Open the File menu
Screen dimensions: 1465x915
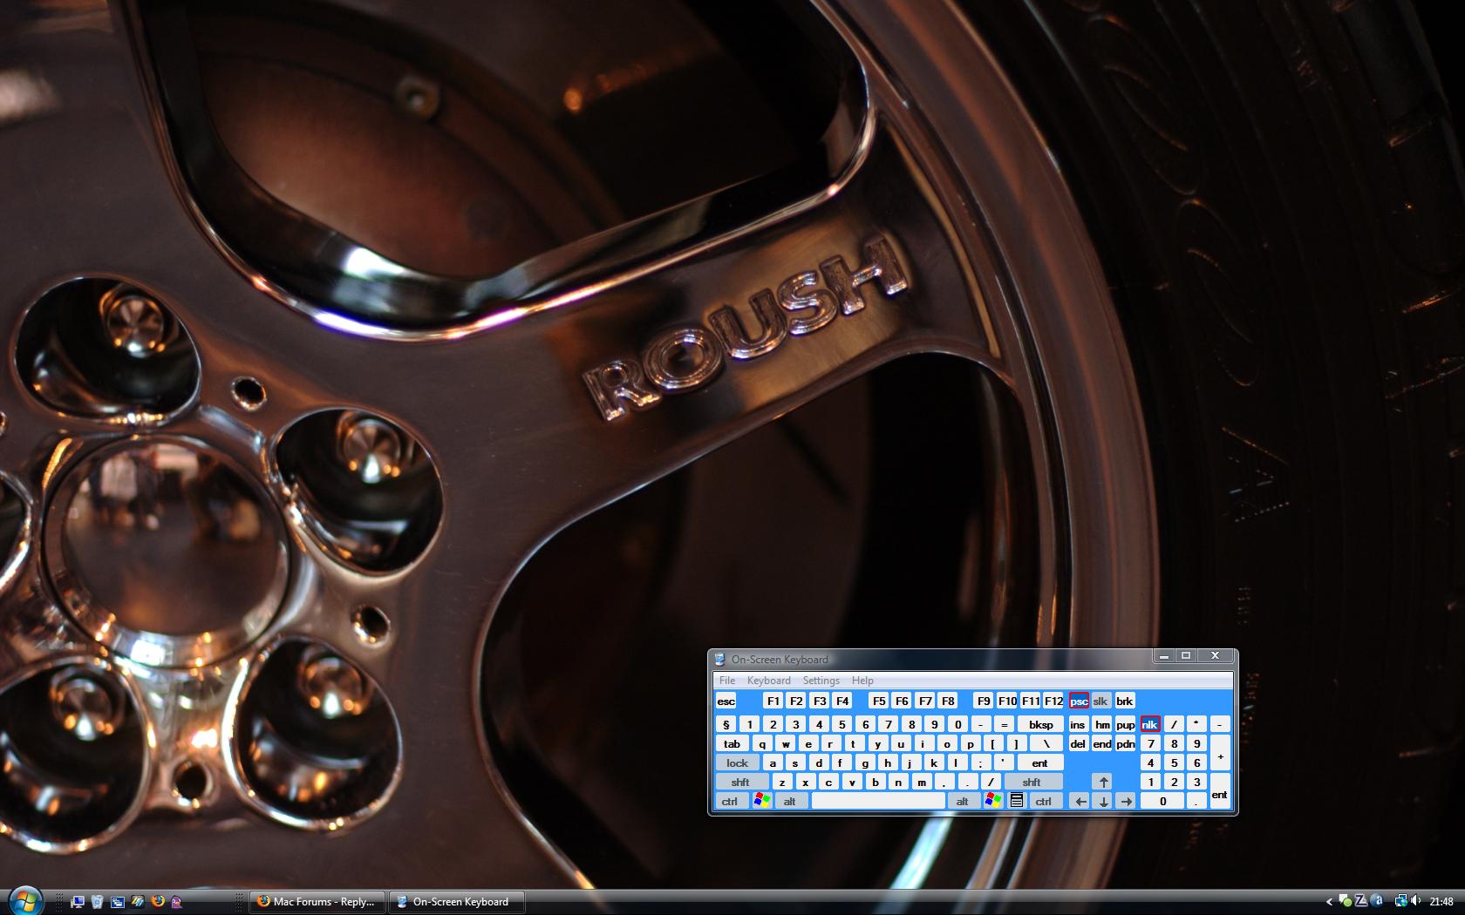point(727,681)
